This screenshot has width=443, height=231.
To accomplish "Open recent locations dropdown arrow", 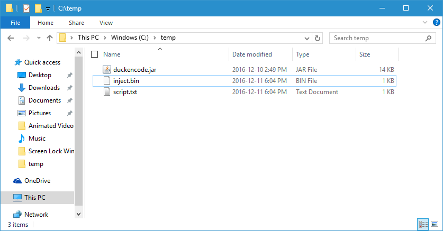I will pyautogui.click(x=39, y=38).
